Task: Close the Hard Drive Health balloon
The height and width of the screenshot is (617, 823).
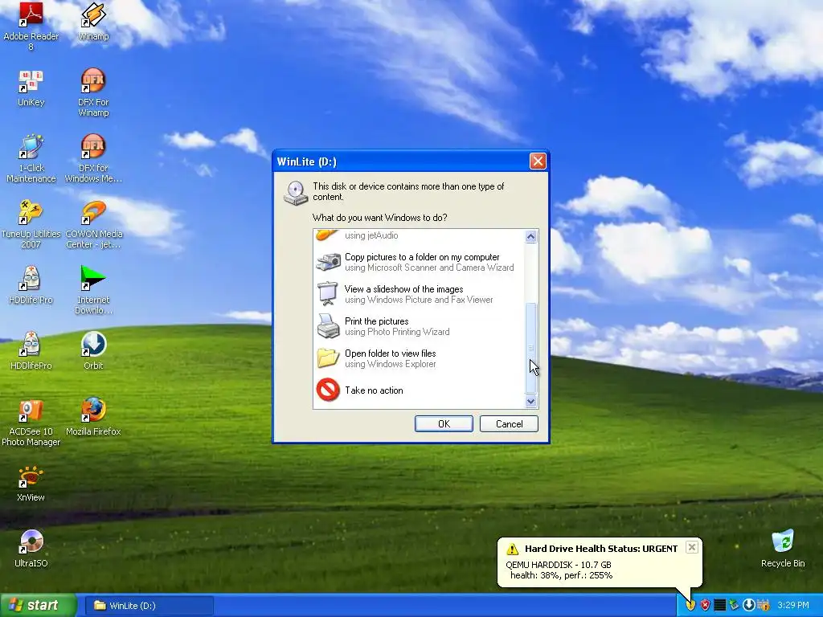Action: coord(692,547)
